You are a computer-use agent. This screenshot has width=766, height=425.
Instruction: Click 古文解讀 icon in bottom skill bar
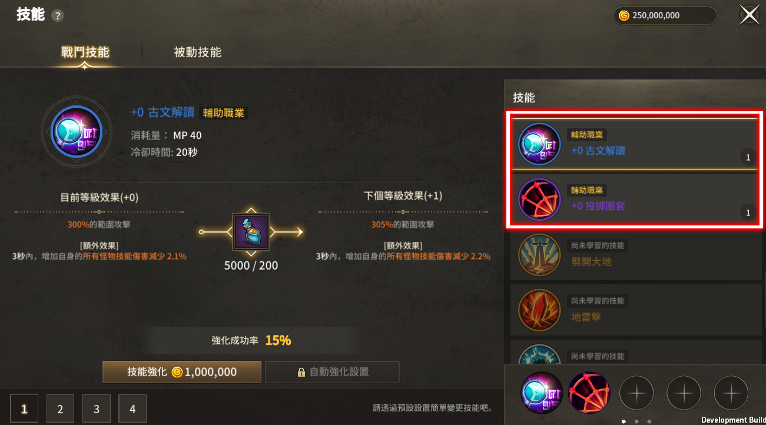point(542,393)
